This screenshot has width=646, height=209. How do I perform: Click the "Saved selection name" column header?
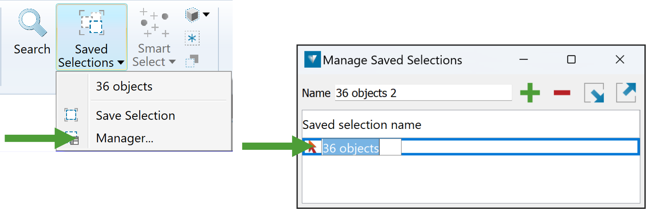[x=361, y=125]
